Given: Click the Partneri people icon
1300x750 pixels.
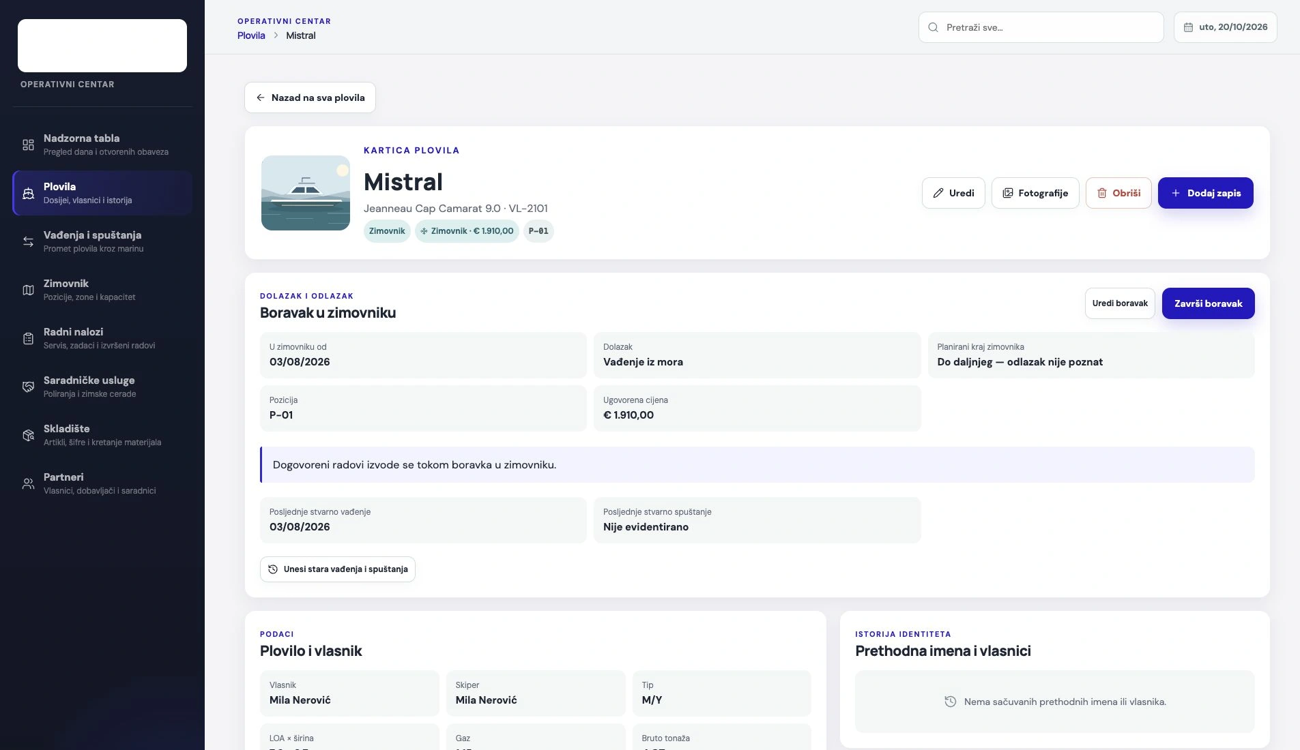Looking at the screenshot, I should 28,483.
